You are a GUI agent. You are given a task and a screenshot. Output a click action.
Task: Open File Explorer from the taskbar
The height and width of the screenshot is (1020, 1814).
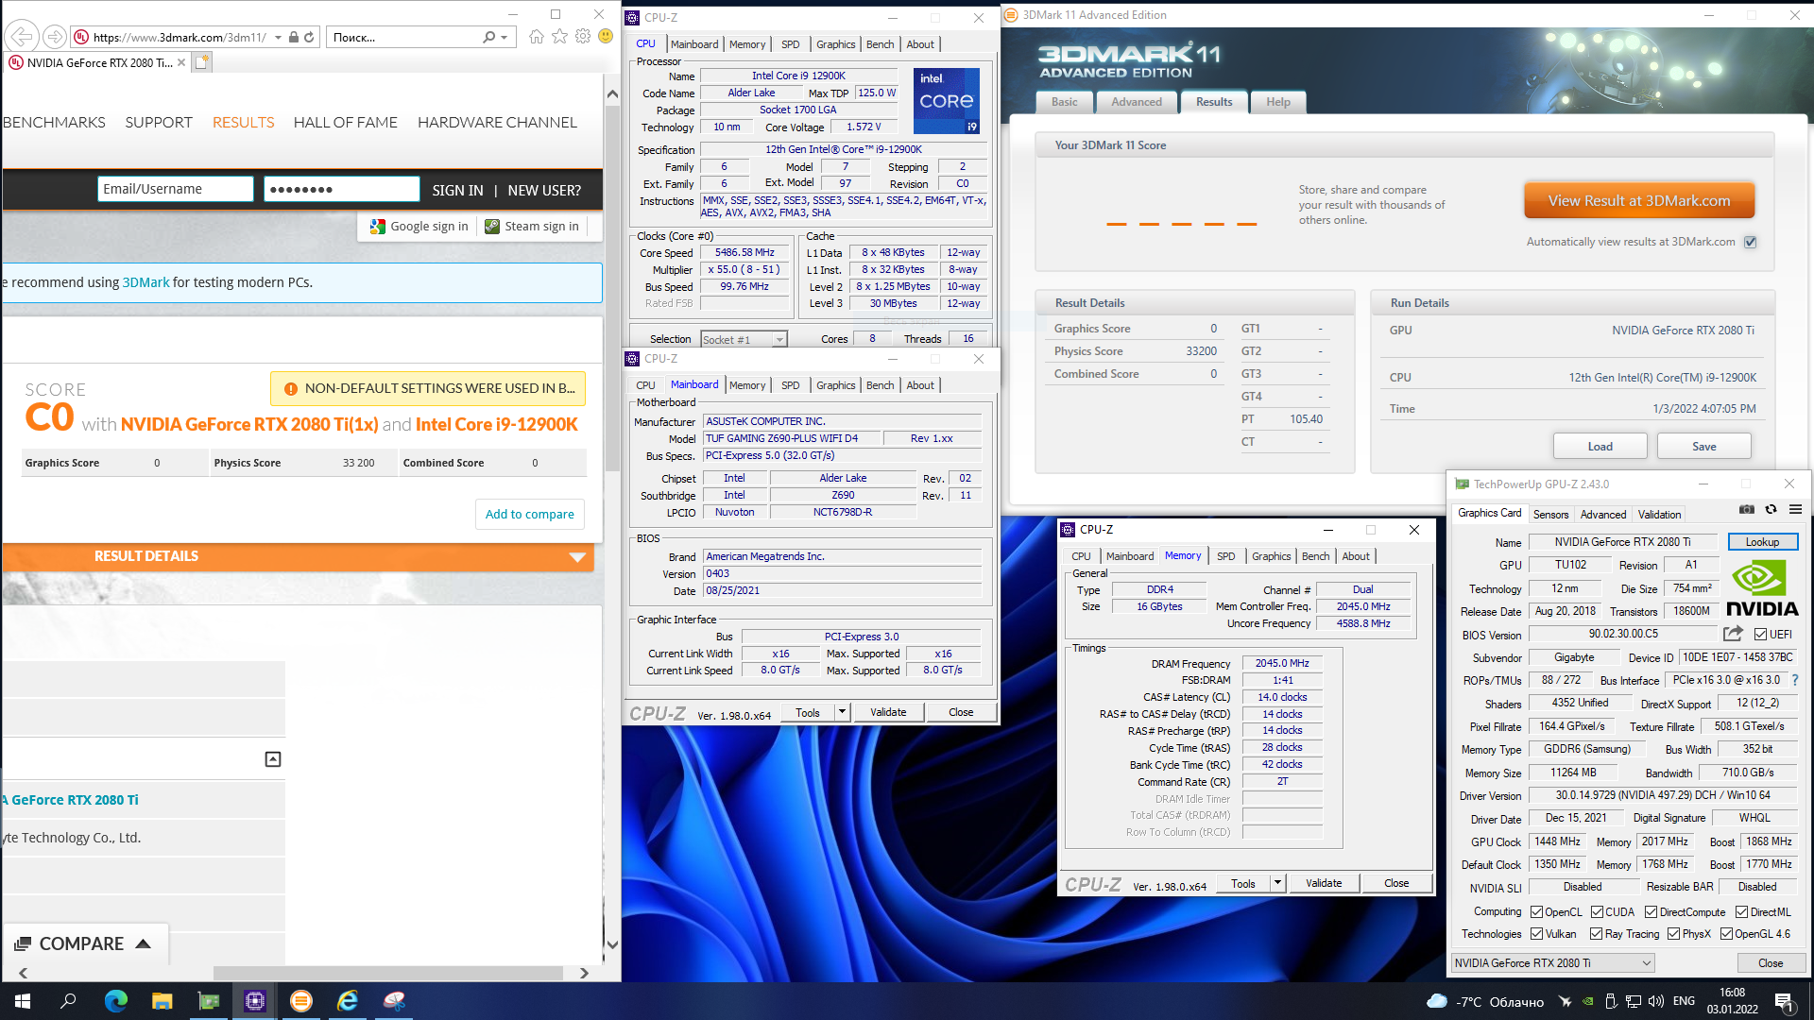pyautogui.click(x=163, y=1001)
